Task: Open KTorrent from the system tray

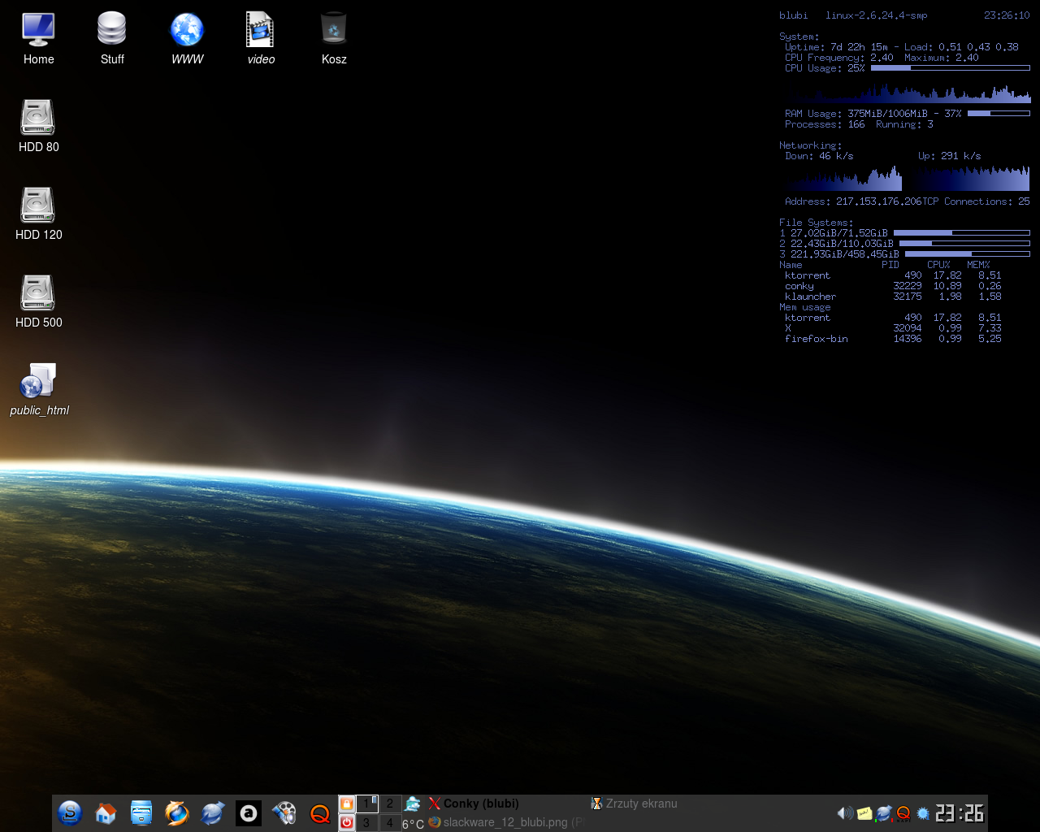Action: (882, 812)
